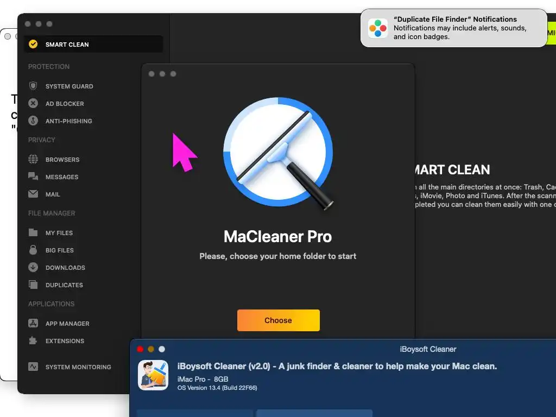
Task: Select APP MANAGER in the sidebar
Action: pos(67,324)
